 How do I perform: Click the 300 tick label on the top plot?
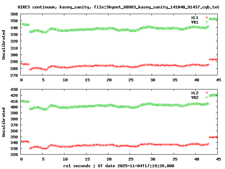coord(14,55)
